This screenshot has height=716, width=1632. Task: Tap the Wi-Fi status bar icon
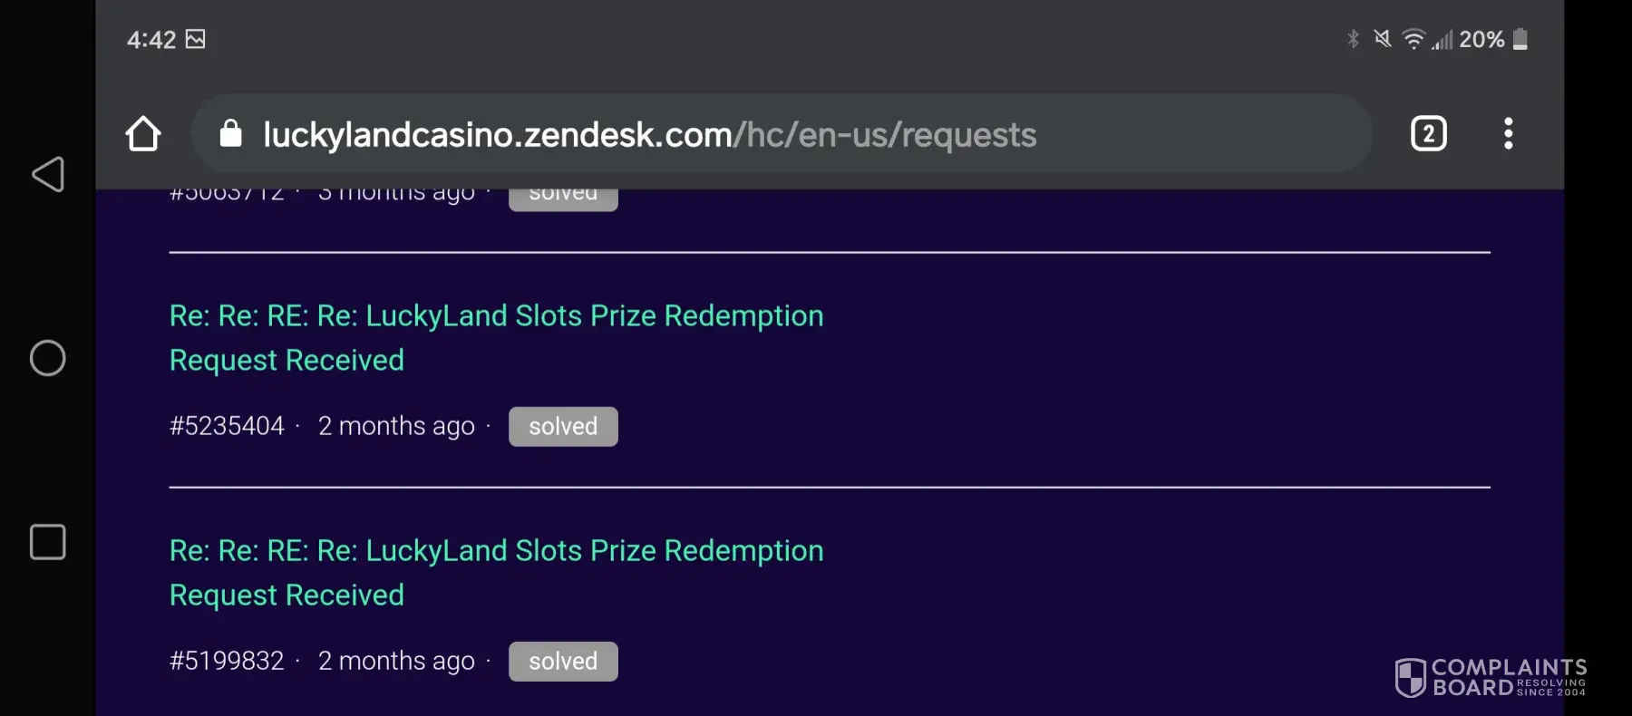pyautogui.click(x=1413, y=39)
